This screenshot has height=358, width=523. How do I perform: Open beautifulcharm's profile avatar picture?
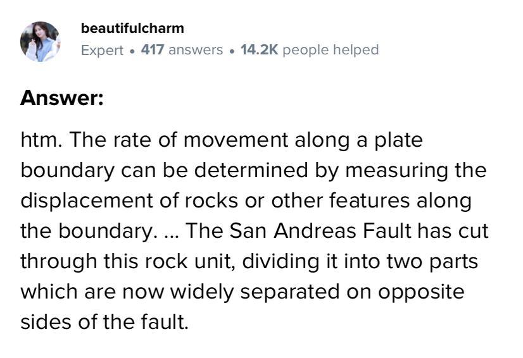click(x=41, y=42)
